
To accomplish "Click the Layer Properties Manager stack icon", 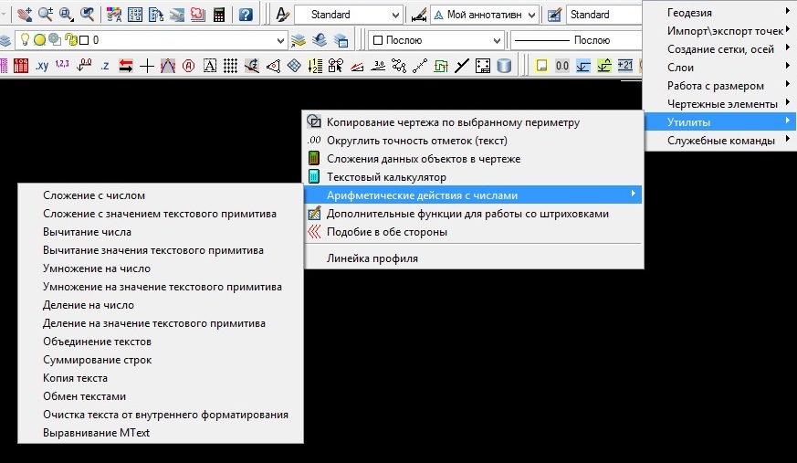I will pos(5,41).
